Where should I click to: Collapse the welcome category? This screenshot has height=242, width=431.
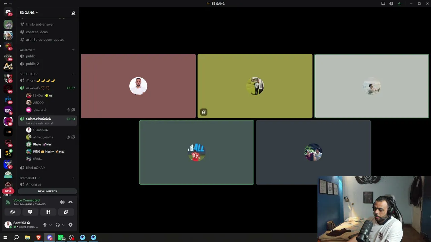tap(27, 50)
